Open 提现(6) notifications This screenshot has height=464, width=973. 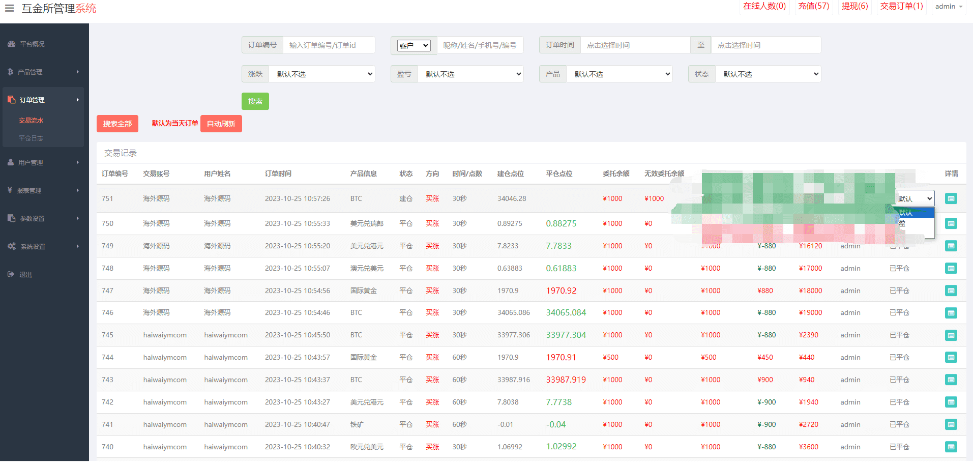click(855, 6)
